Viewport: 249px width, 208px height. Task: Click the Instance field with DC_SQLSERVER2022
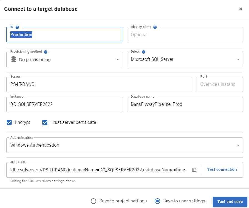click(64, 104)
